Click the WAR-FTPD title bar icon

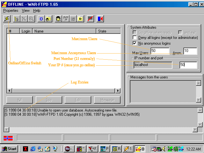4,4
